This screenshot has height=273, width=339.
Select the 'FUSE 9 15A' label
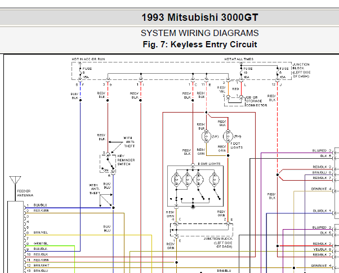pos(87,73)
